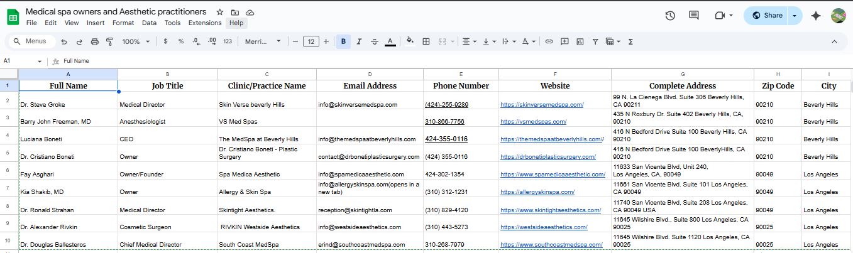Image resolution: width=853 pixels, height=253 pixels.
Task: Collapse the toolbar with the chevron
Action: (834, 41)
